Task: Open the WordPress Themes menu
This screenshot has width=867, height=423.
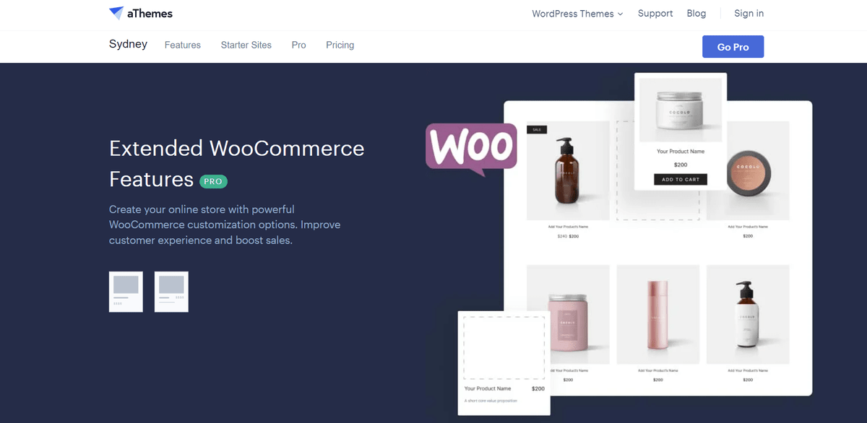Action: pyautogui.click(x=573, y=14)
